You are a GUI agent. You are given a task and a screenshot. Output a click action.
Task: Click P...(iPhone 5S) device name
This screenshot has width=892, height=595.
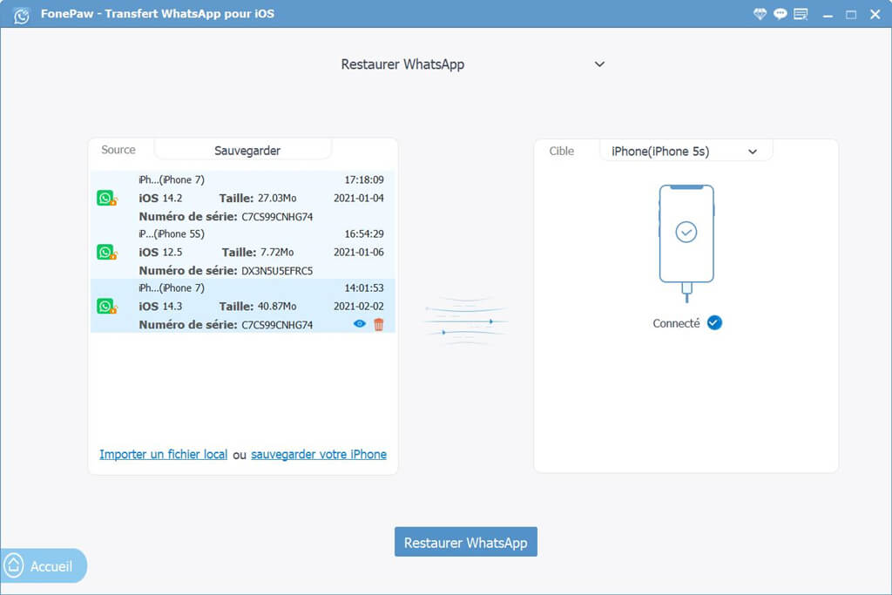(x=172, y=233)
